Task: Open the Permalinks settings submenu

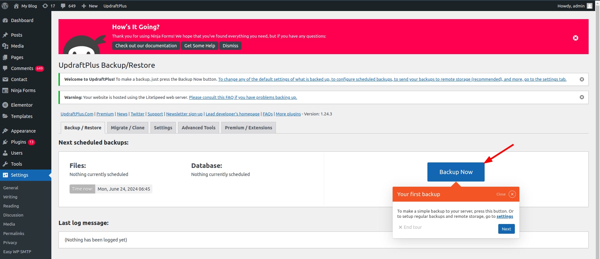Action: [x=14, y=233]
